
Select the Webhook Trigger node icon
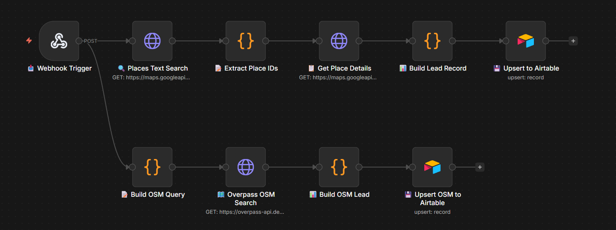(x=59, y=41)
